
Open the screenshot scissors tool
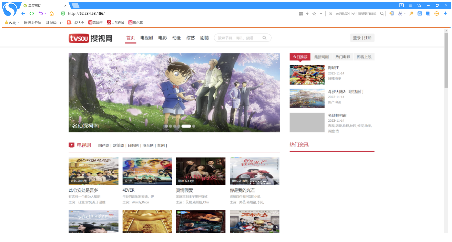coord(400,14)
